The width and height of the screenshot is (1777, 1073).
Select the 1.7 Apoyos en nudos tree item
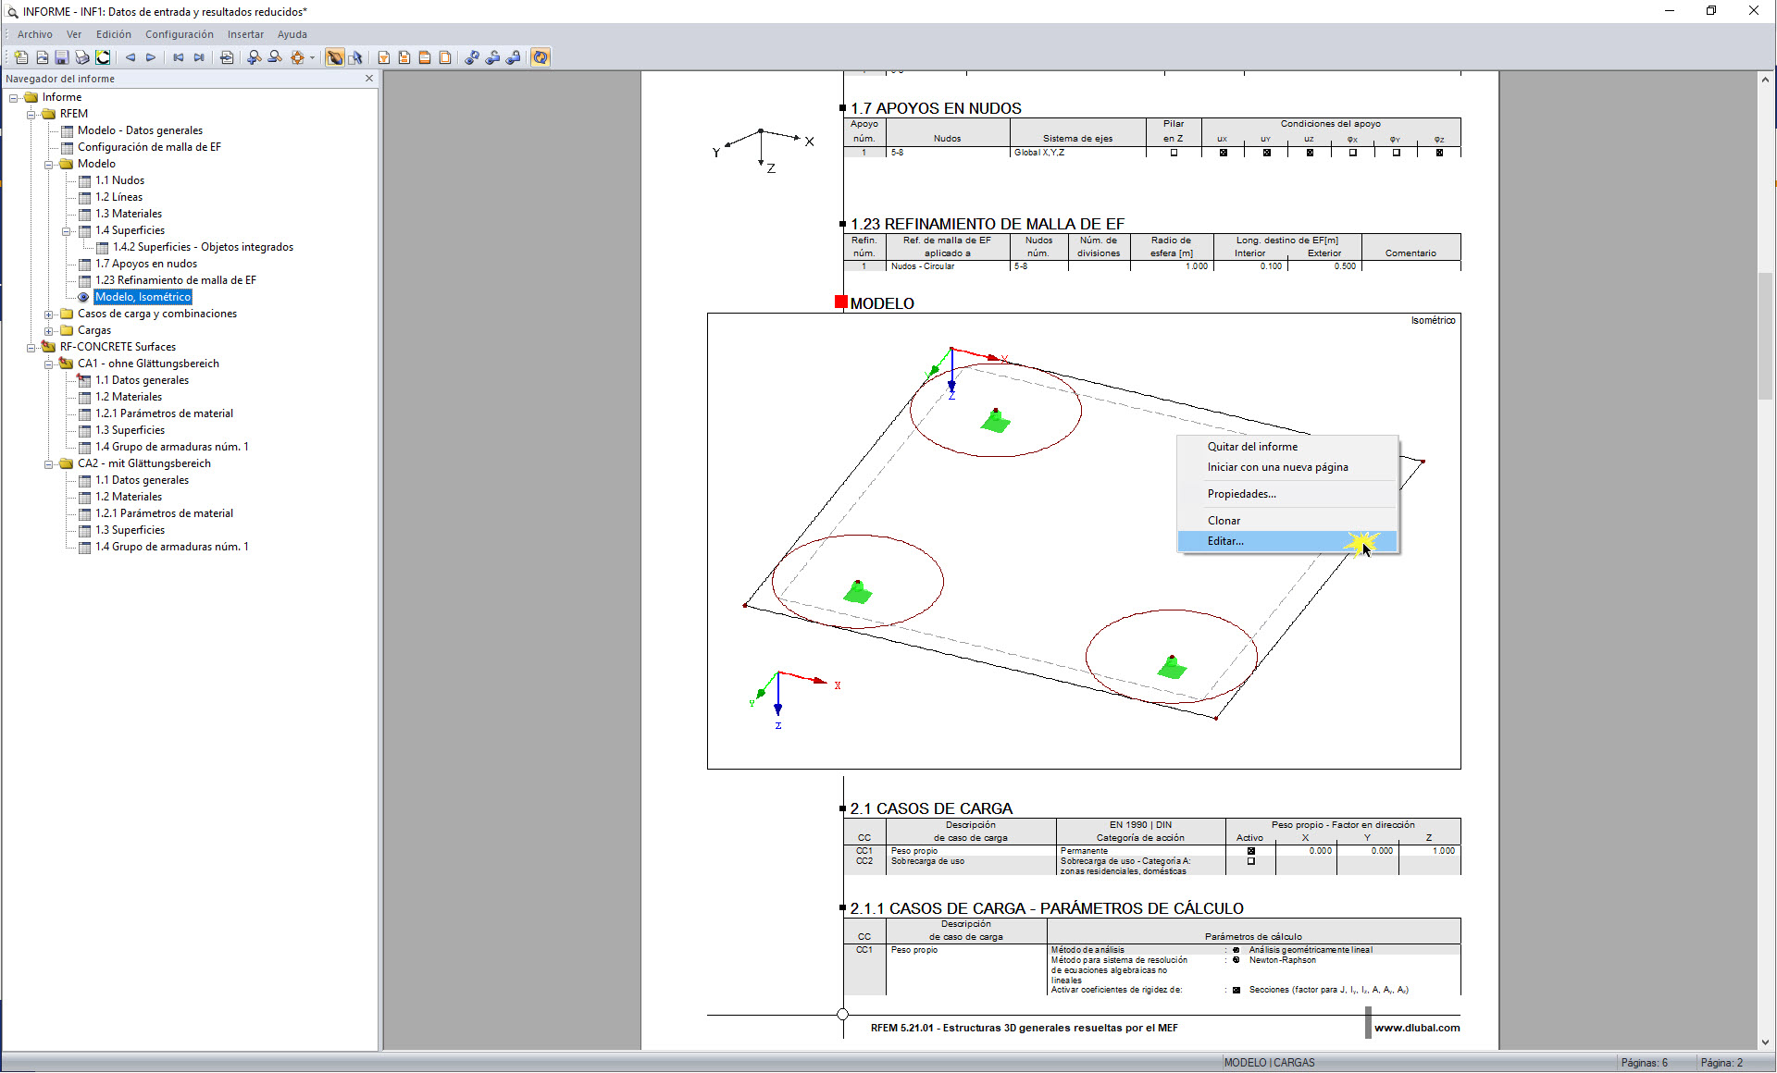pos(145,264)
